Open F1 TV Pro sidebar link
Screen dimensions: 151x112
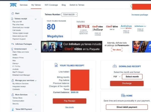[x=16, y=66]
